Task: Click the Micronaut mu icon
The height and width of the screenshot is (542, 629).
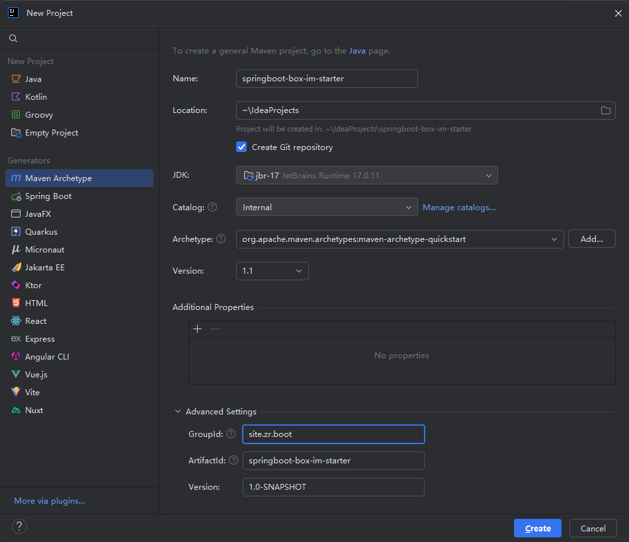Action: (16, 249)
